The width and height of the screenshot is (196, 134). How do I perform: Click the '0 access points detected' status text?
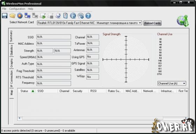click(38, 131)
